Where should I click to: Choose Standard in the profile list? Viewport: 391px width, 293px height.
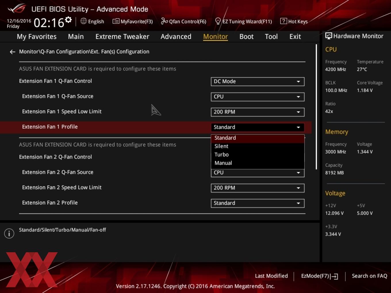point(258,138)
